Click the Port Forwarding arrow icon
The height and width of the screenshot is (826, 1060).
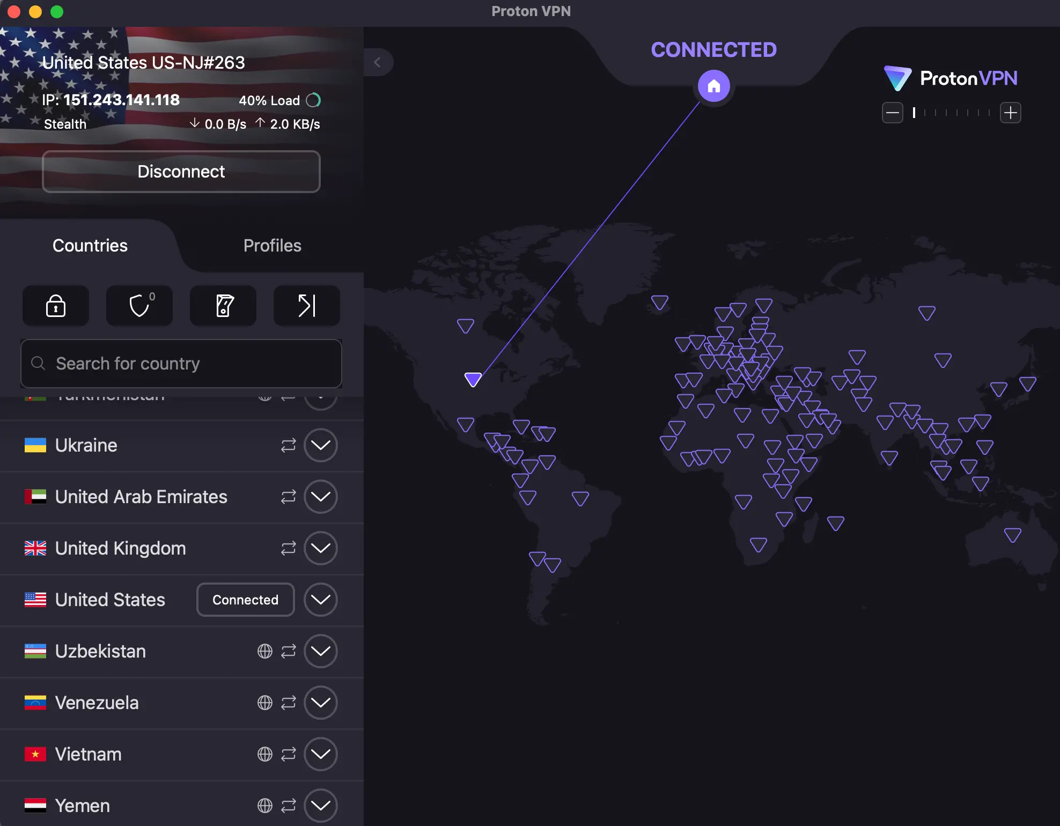click(306, 306)
